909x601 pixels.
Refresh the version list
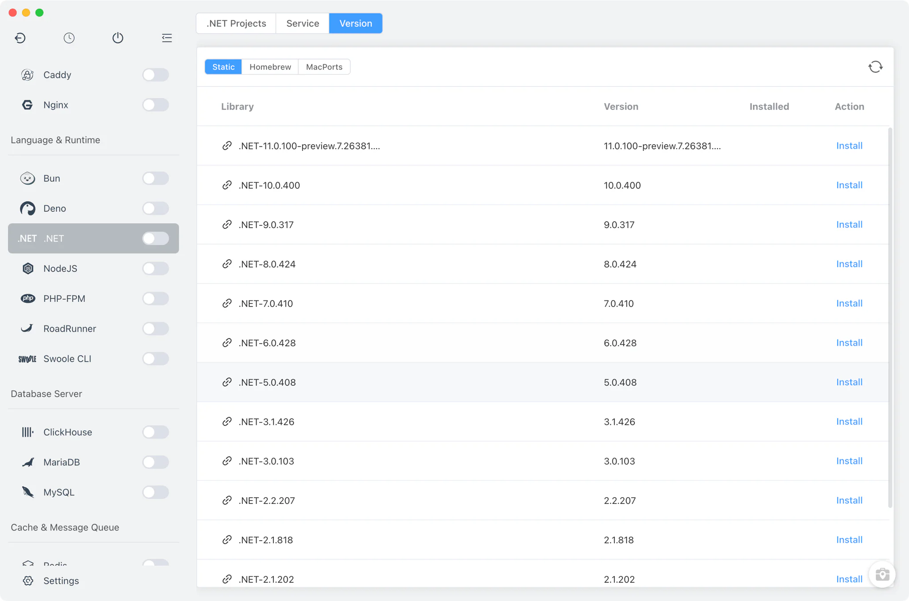(875, 67)
